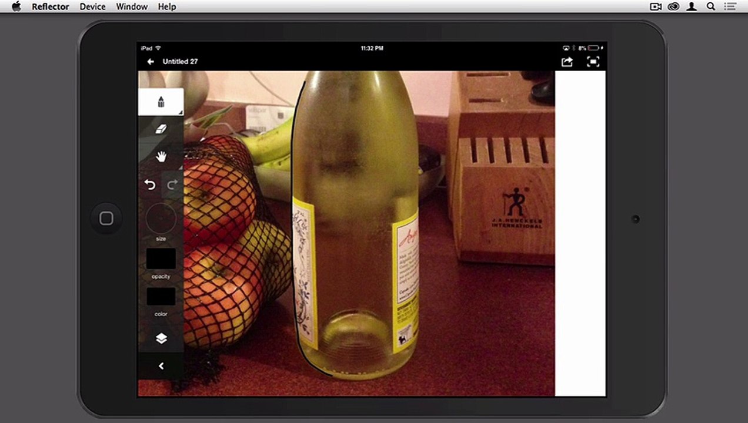The width and height of the screenshot is (748, 423).
Task: Open the color swatch picker
Action: (x=161, y=297)
